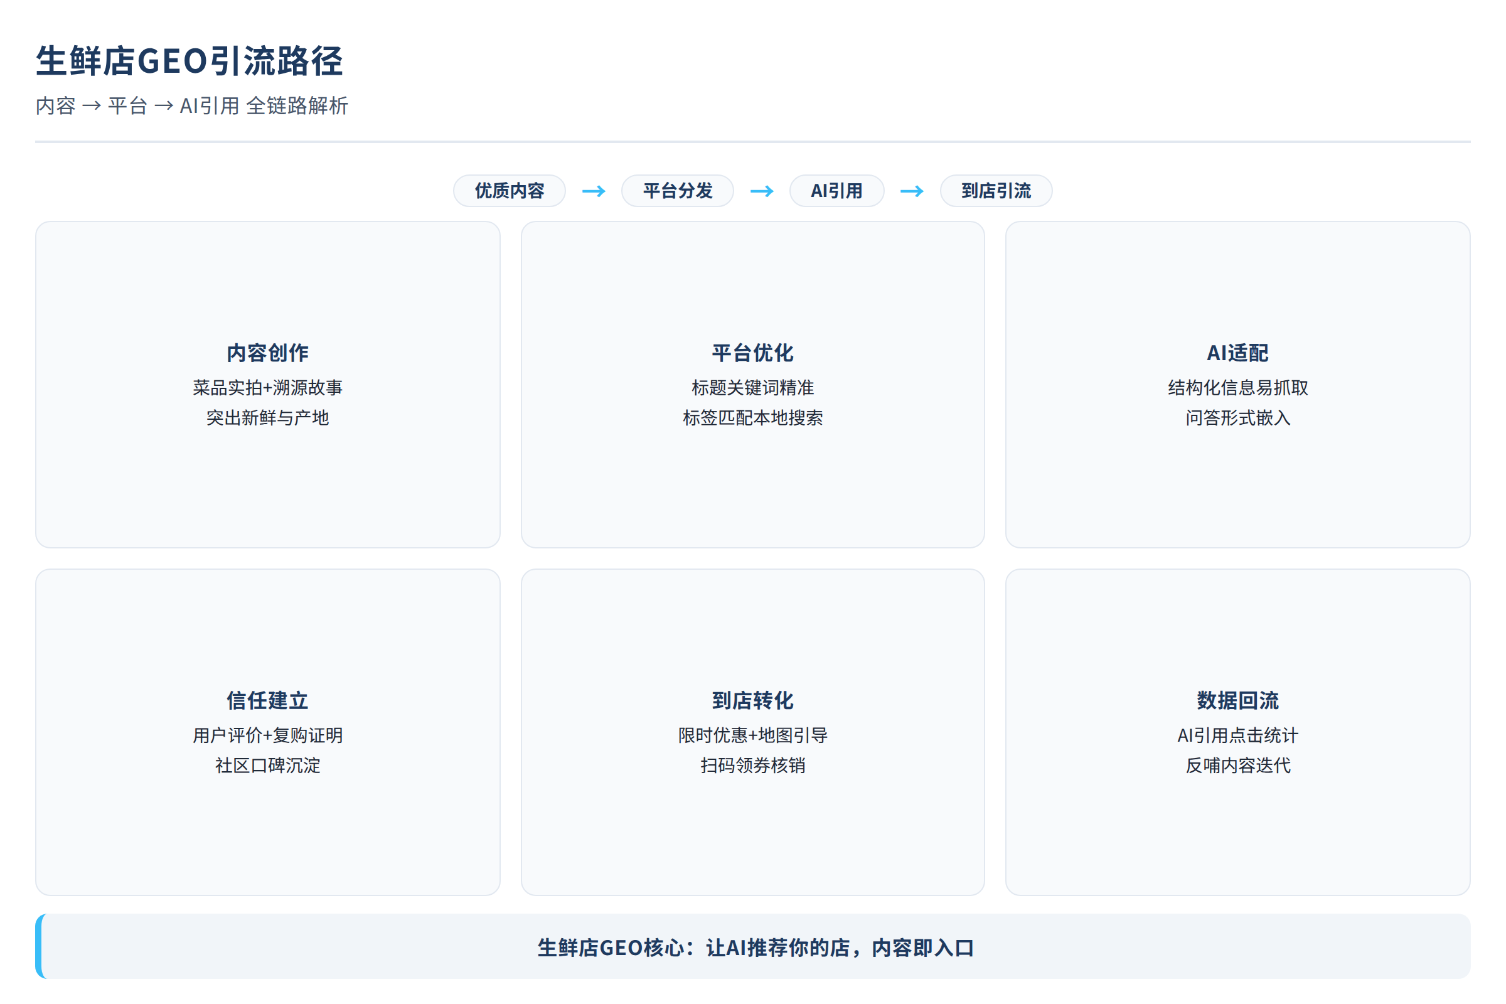Click the text 菜品实拍+溯源故事
This screenshot has width=1506, height=1004.
pyautogui.click(x=268, y=387)
